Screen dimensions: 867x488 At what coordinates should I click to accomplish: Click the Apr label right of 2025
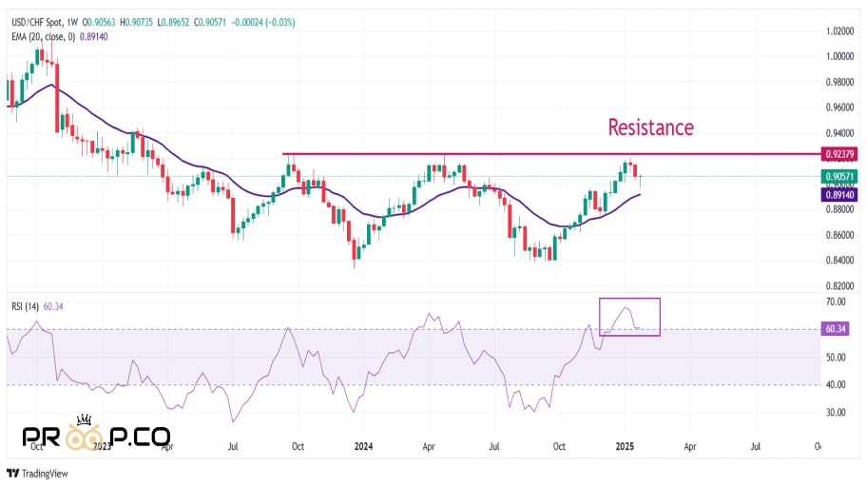690,446
